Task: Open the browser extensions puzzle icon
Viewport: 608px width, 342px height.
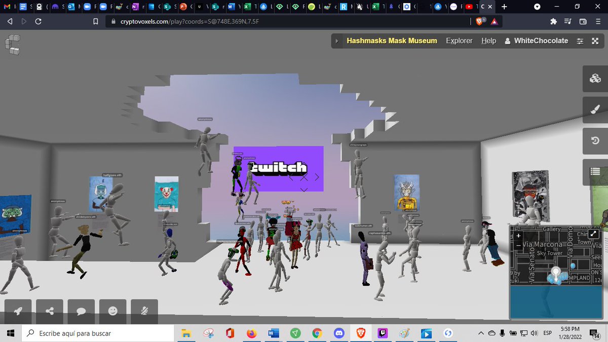Action: [x=554, y=22]
